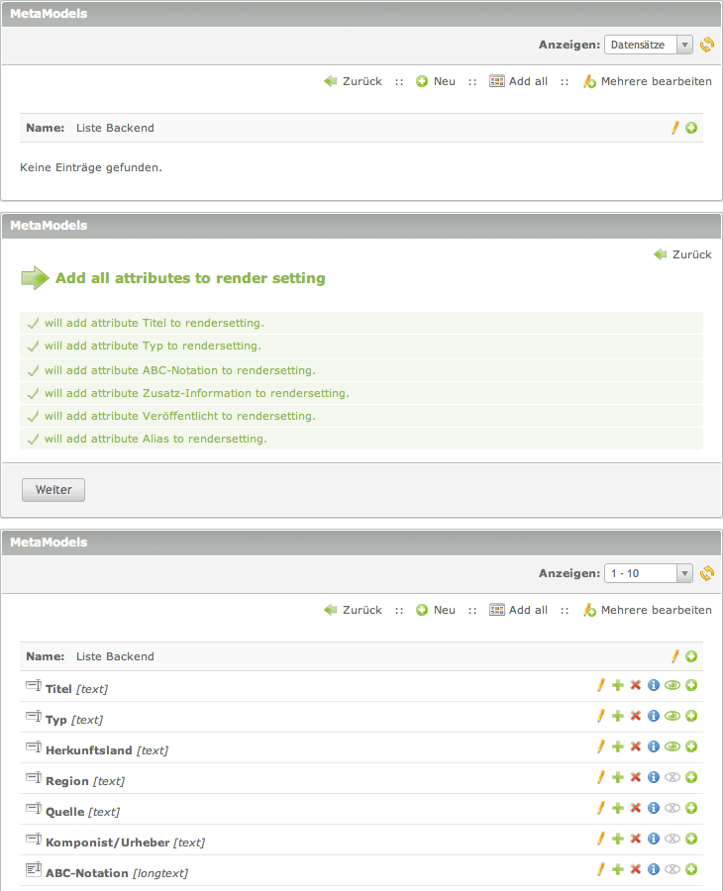
Task: Duplicate the Region attribute with plus icon
Action: (x=618, y=777)
